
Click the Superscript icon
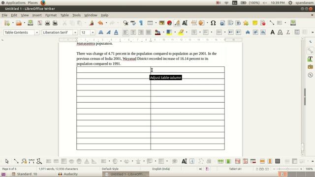tap(255, 32)
